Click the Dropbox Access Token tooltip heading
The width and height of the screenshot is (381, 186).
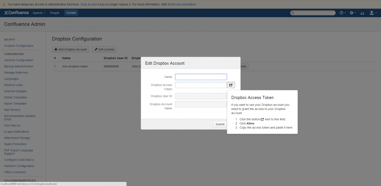click(x=252, y=98)
